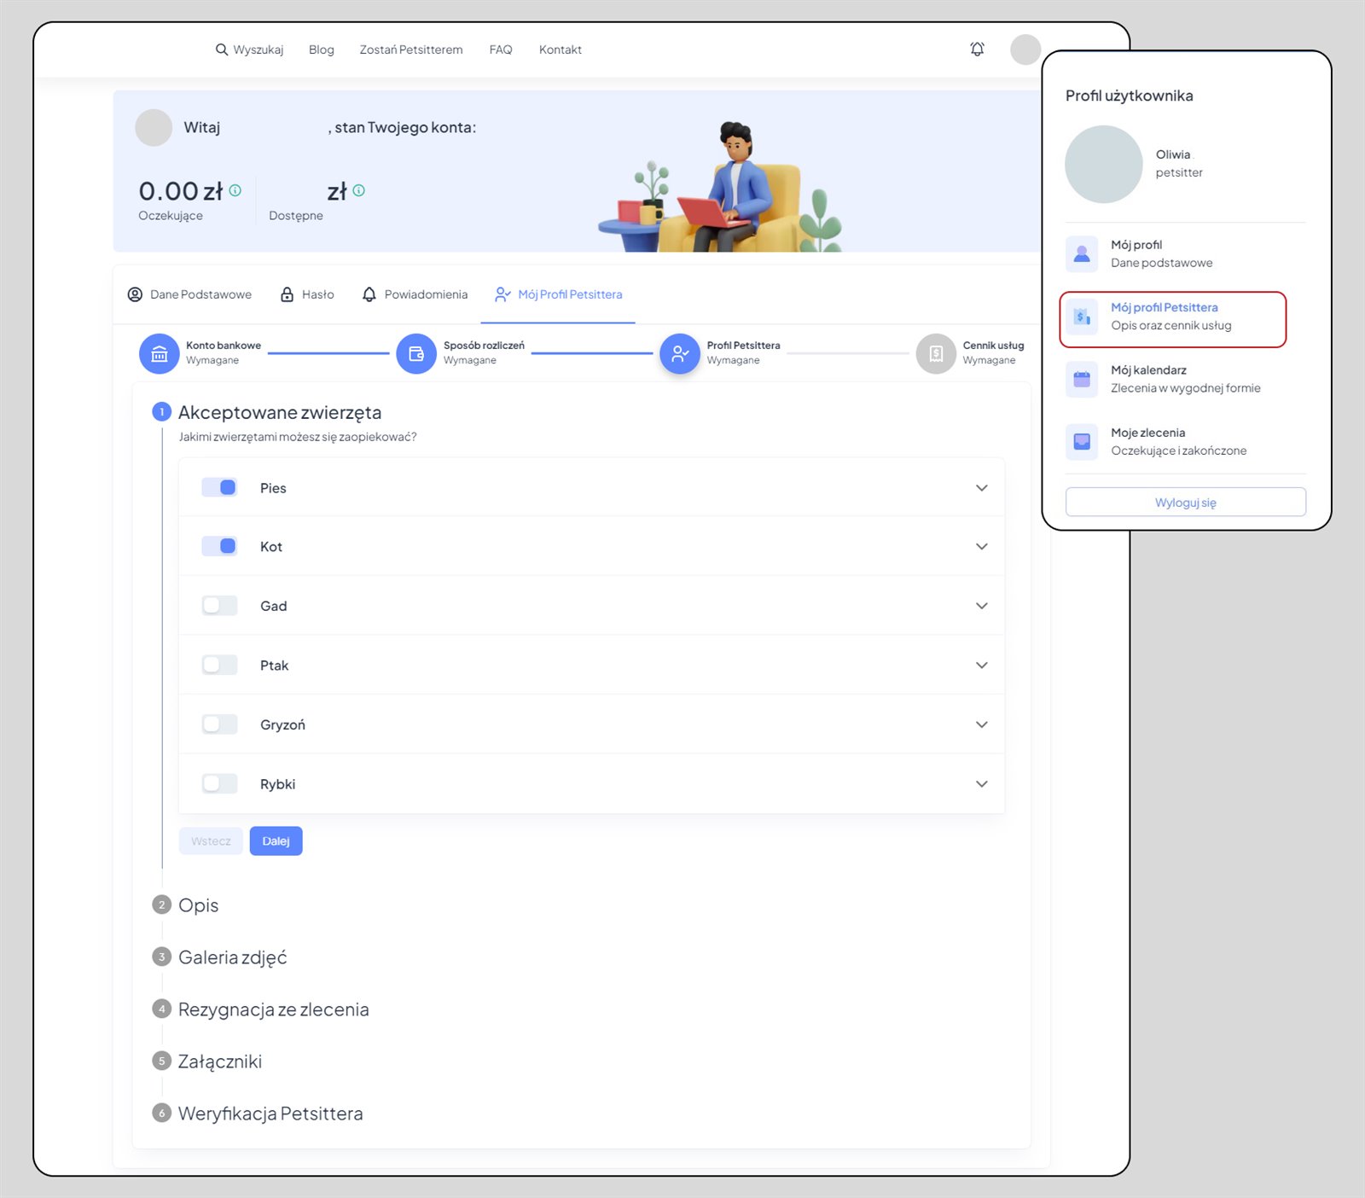Click the Moje zlecenia inbox icon
Image resolution: width=1365 pixels, height=1198 pixels.
coord(1082,441)
